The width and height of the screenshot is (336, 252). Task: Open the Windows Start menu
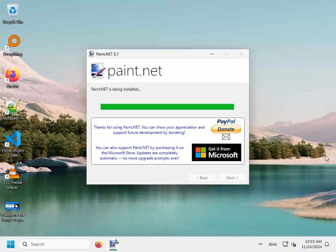point(10,244)
